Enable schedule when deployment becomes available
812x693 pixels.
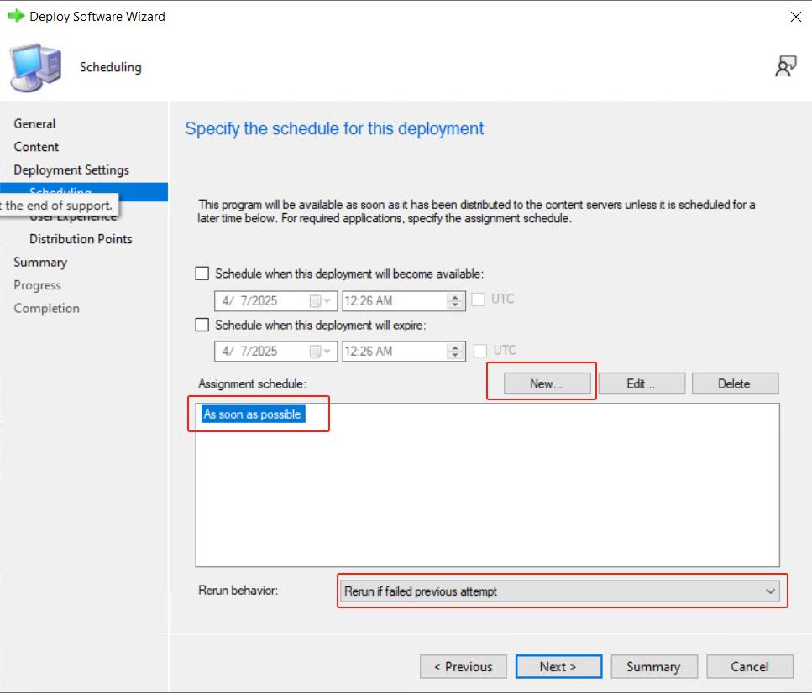pyautogui.click(x=202, y=274)
